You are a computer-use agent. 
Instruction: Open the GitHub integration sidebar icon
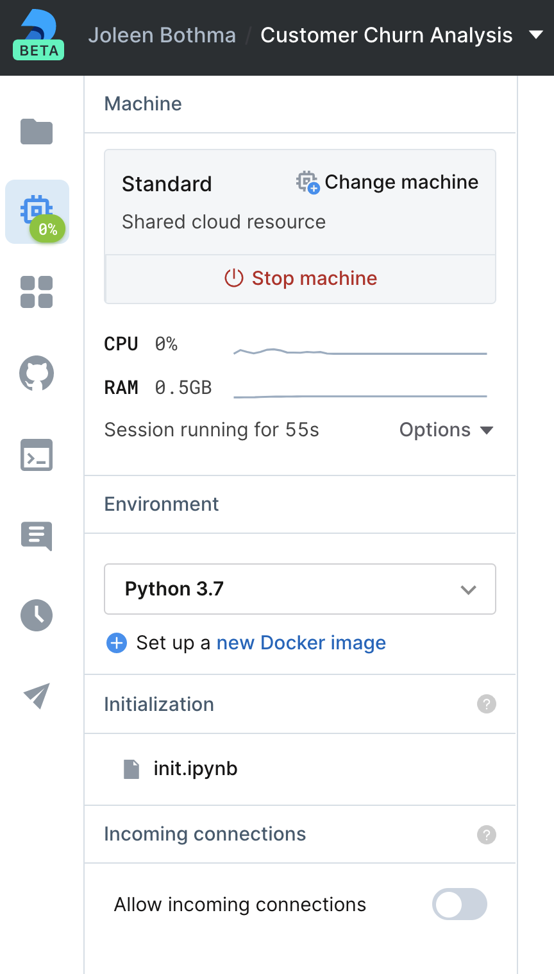click(x=37, y=373)
